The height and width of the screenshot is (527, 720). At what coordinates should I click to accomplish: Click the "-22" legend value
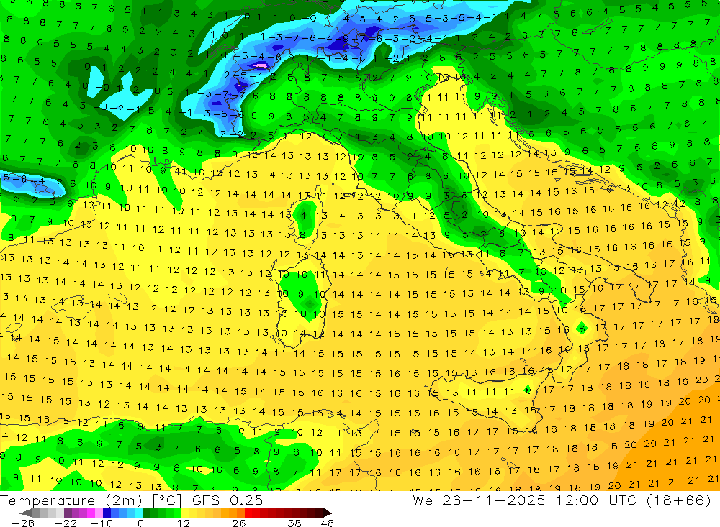click(66, 523)
